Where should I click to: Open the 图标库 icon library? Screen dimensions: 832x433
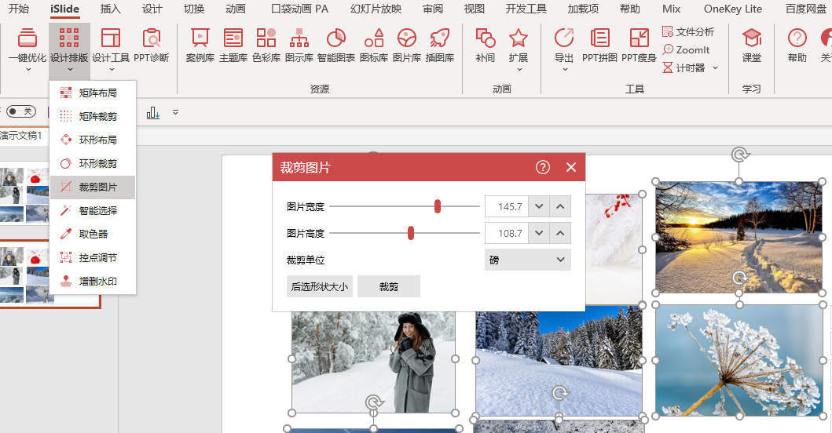(373, 45)
